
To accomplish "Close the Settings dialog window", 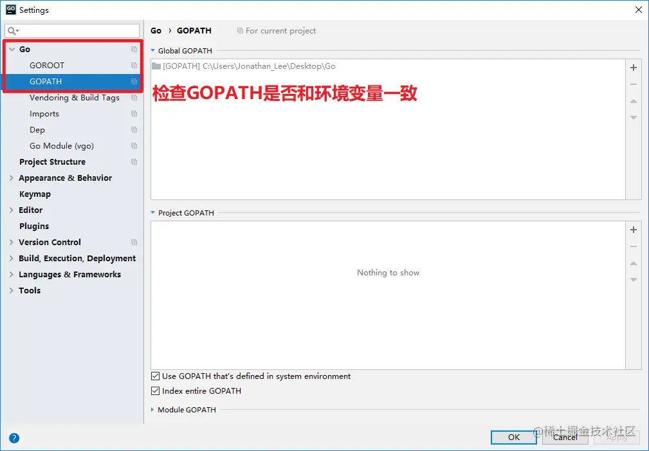I will [639, 10].
